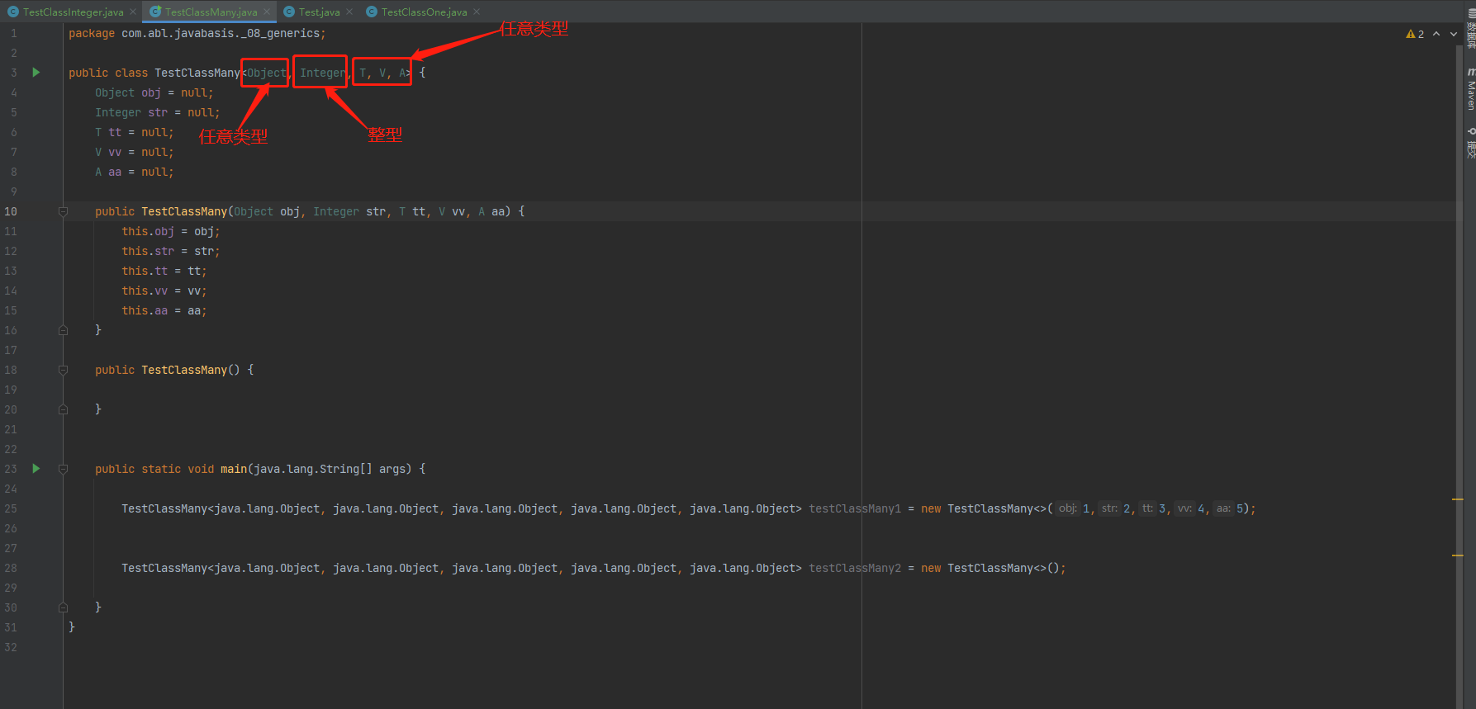
Task: Click 'this.obj = obj;' on line 11
Action: point(171,231)
